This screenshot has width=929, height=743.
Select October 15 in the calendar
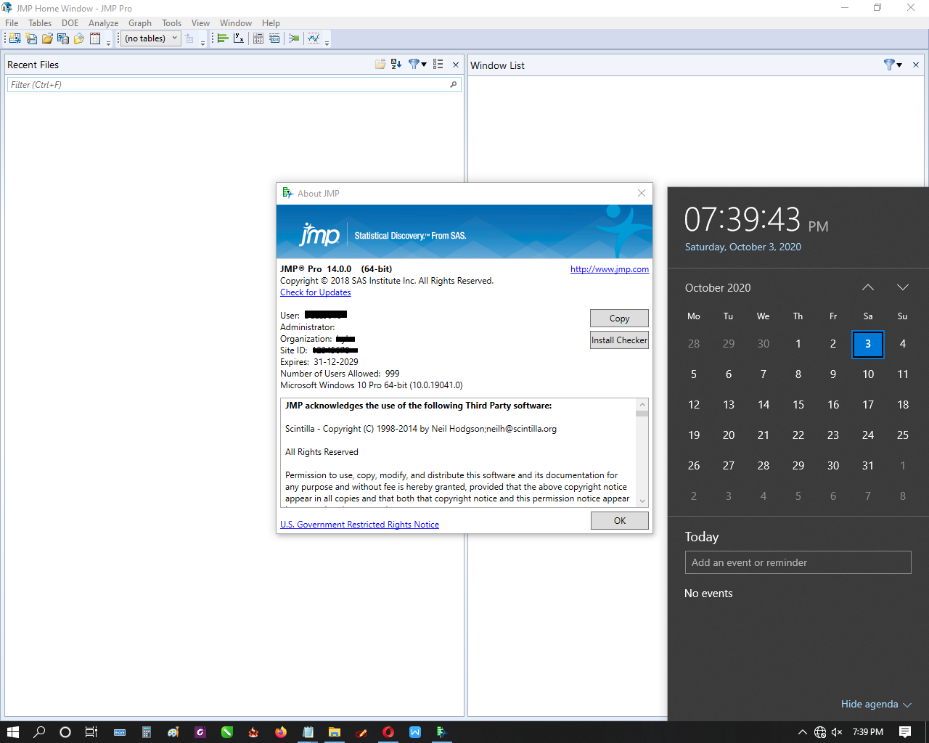(x=798, y=405)
